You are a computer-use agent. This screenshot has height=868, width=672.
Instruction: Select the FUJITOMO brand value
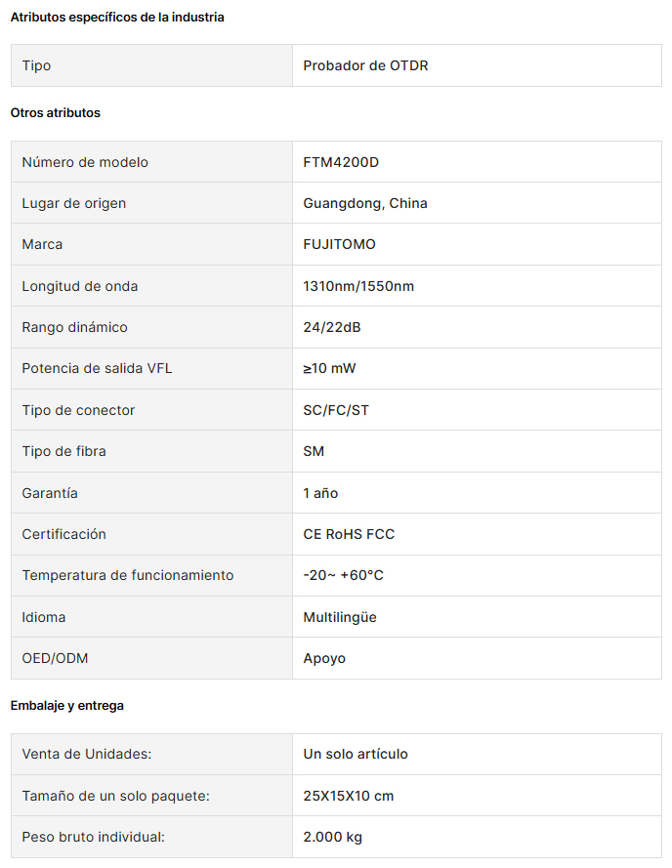pos(339,244)
